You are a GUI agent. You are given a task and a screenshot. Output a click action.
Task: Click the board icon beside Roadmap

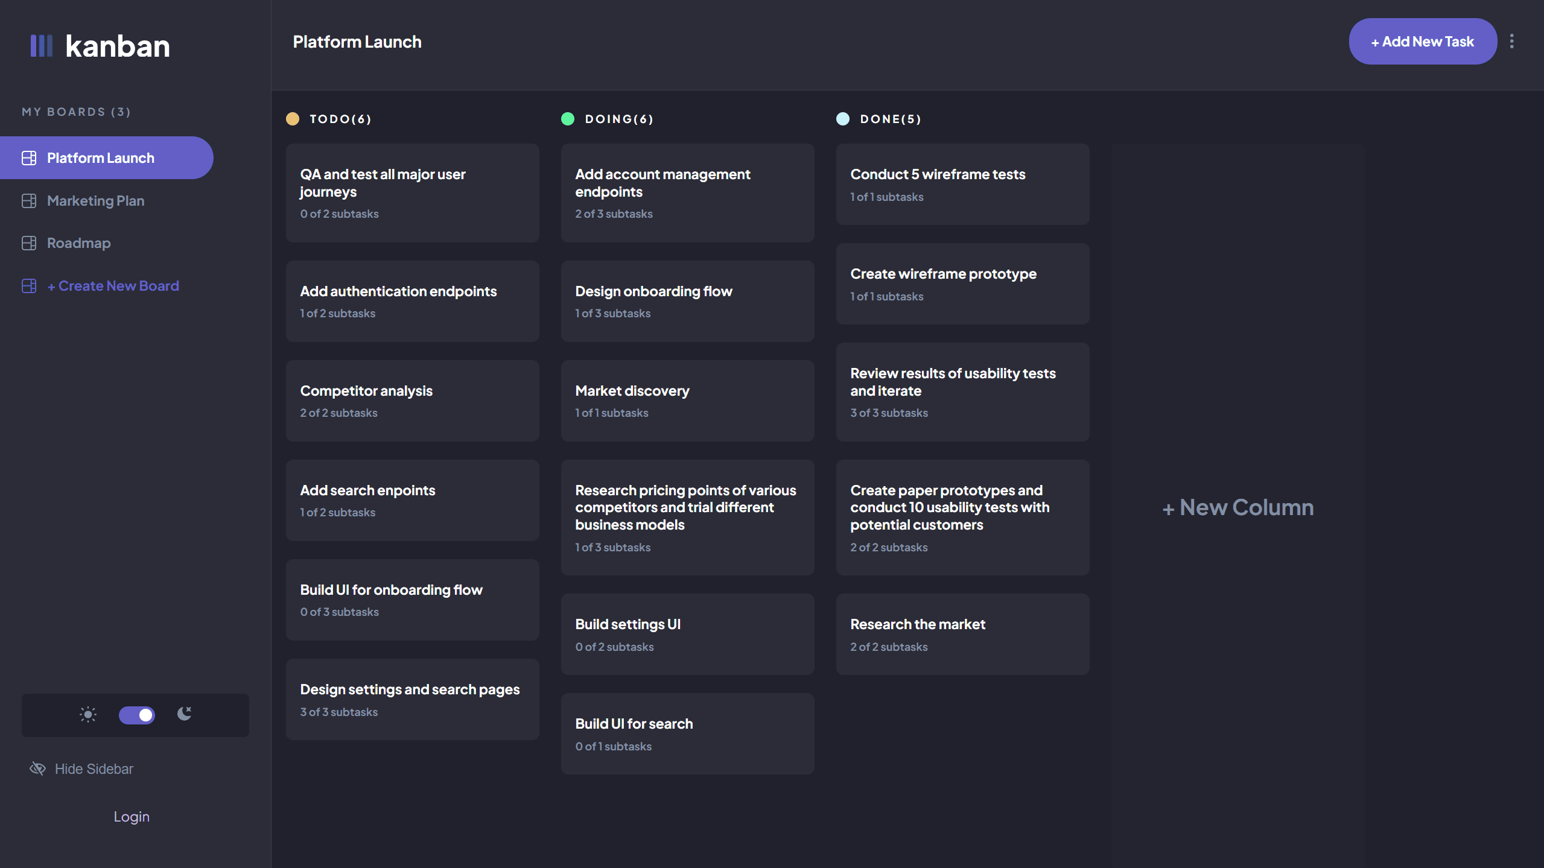(29, 243)
